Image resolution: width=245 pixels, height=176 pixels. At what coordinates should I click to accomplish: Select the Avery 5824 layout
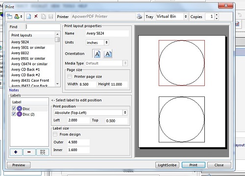point(32,42)
